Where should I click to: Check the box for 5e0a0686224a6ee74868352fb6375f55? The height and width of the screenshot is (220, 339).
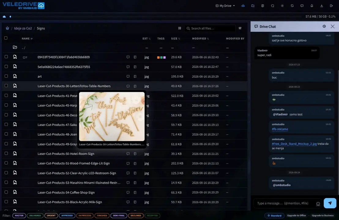(x=6, y=67)
